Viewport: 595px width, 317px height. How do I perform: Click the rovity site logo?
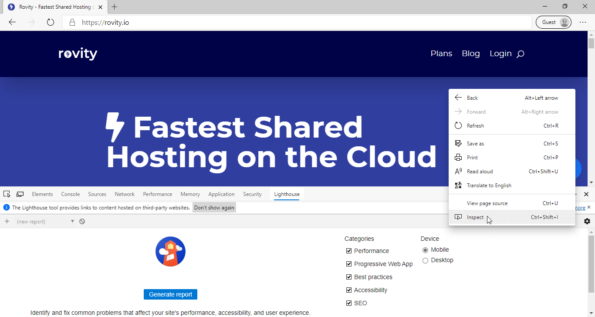click(x=78, y=54)
